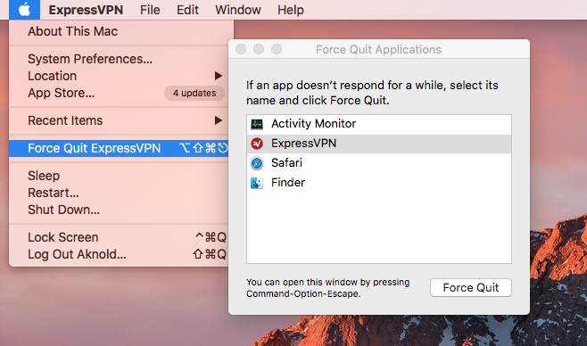Click the 4 updates badge

click(x=194, y=93)
